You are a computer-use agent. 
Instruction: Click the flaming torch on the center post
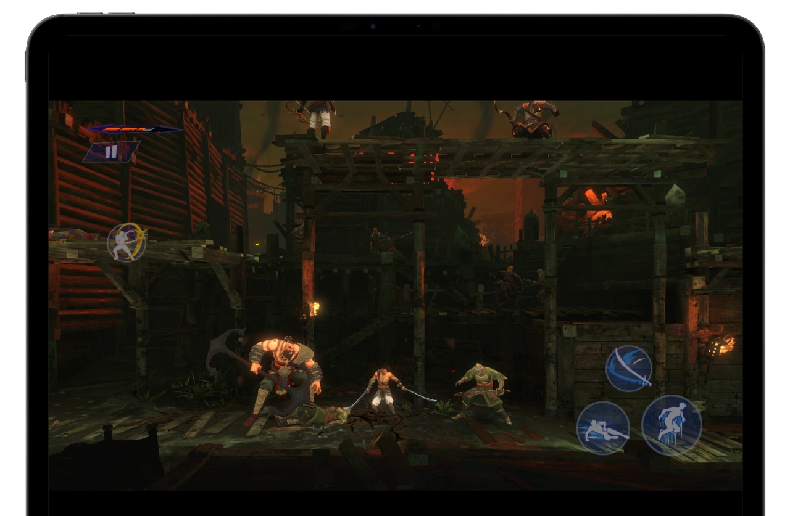(x=315, y=307)
